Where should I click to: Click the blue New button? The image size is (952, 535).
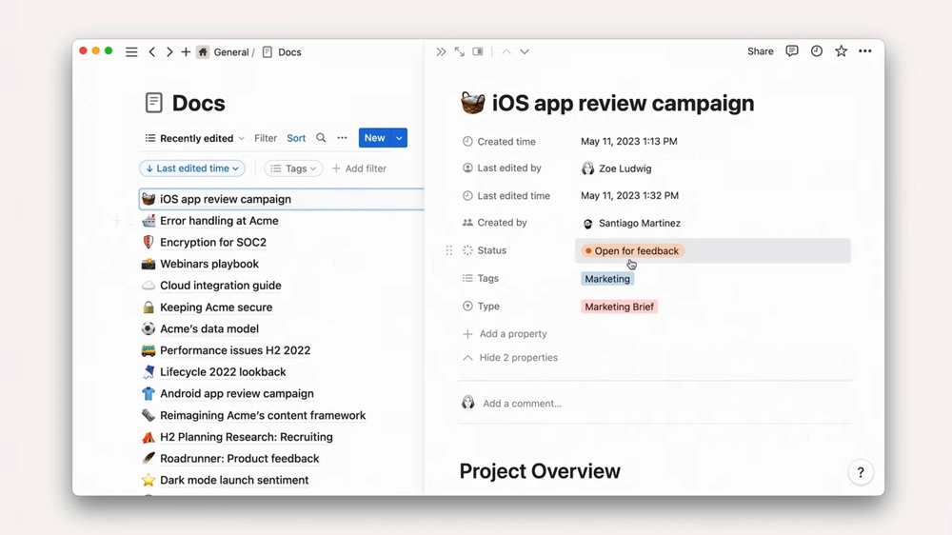(x=374, y=138)
